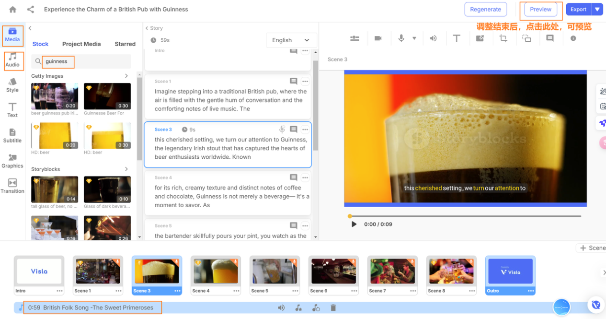Click the camera record icon in toolbar
Screen dimensions: 606x319
click(378, 38)
